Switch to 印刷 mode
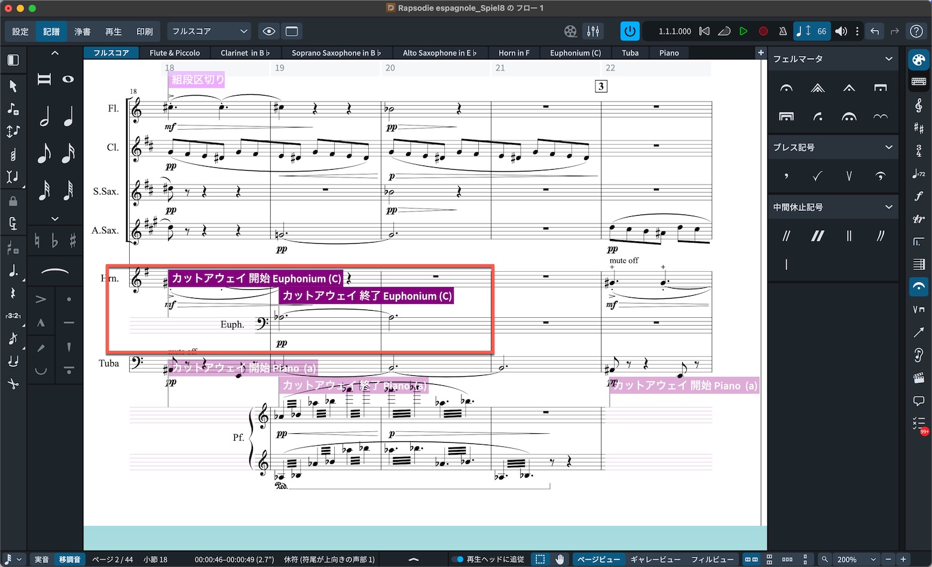 click(145, 32)
